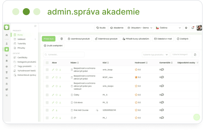Check the Čárky row checkbox
Screen dimensions: 205x131
click(x=47, y=95)
